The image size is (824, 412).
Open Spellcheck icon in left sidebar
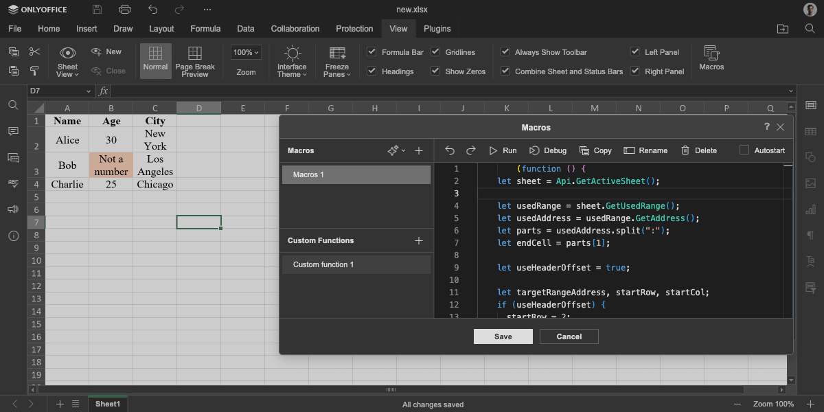tap(13, 183)
